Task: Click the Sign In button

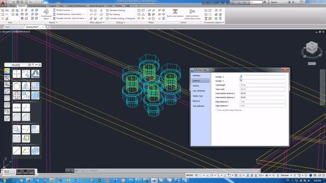Action: pyautogui.click(x=274, y=2)
